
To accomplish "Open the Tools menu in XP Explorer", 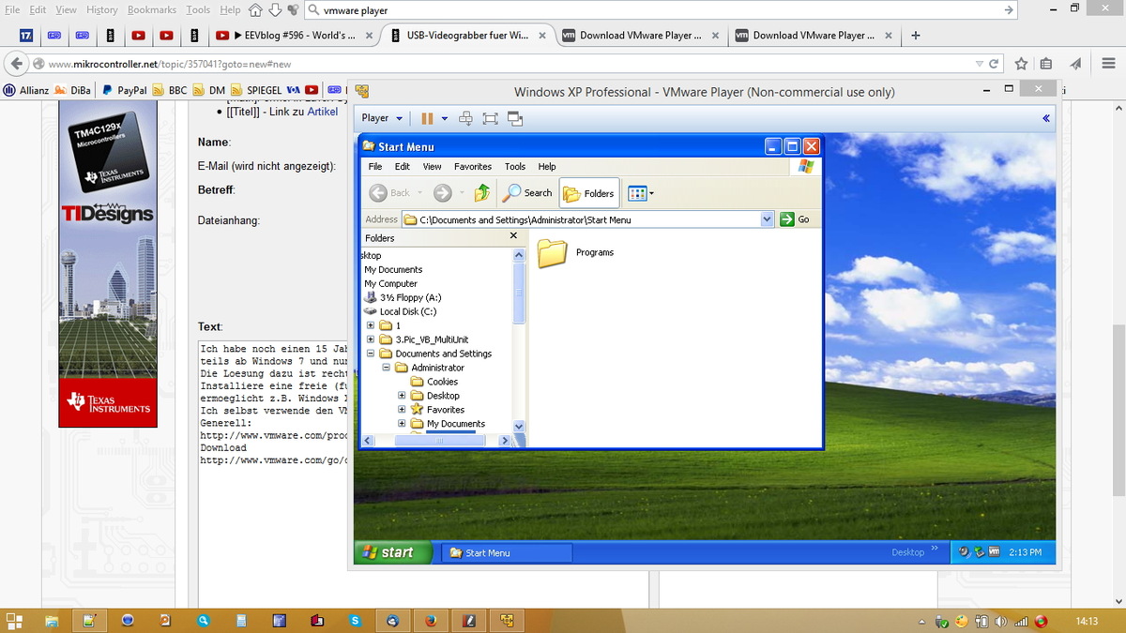I will click(x=515, y=167).
